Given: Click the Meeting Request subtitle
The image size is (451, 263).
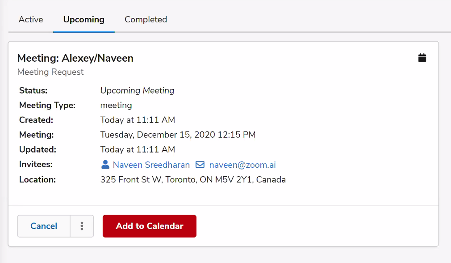Looking at the screenshot, I should [x=50, y=72].
